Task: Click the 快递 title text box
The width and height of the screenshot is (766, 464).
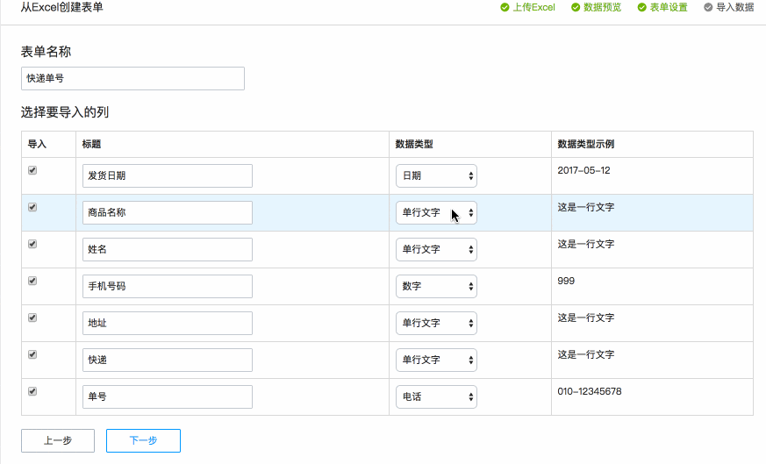Action: point(167,360)
